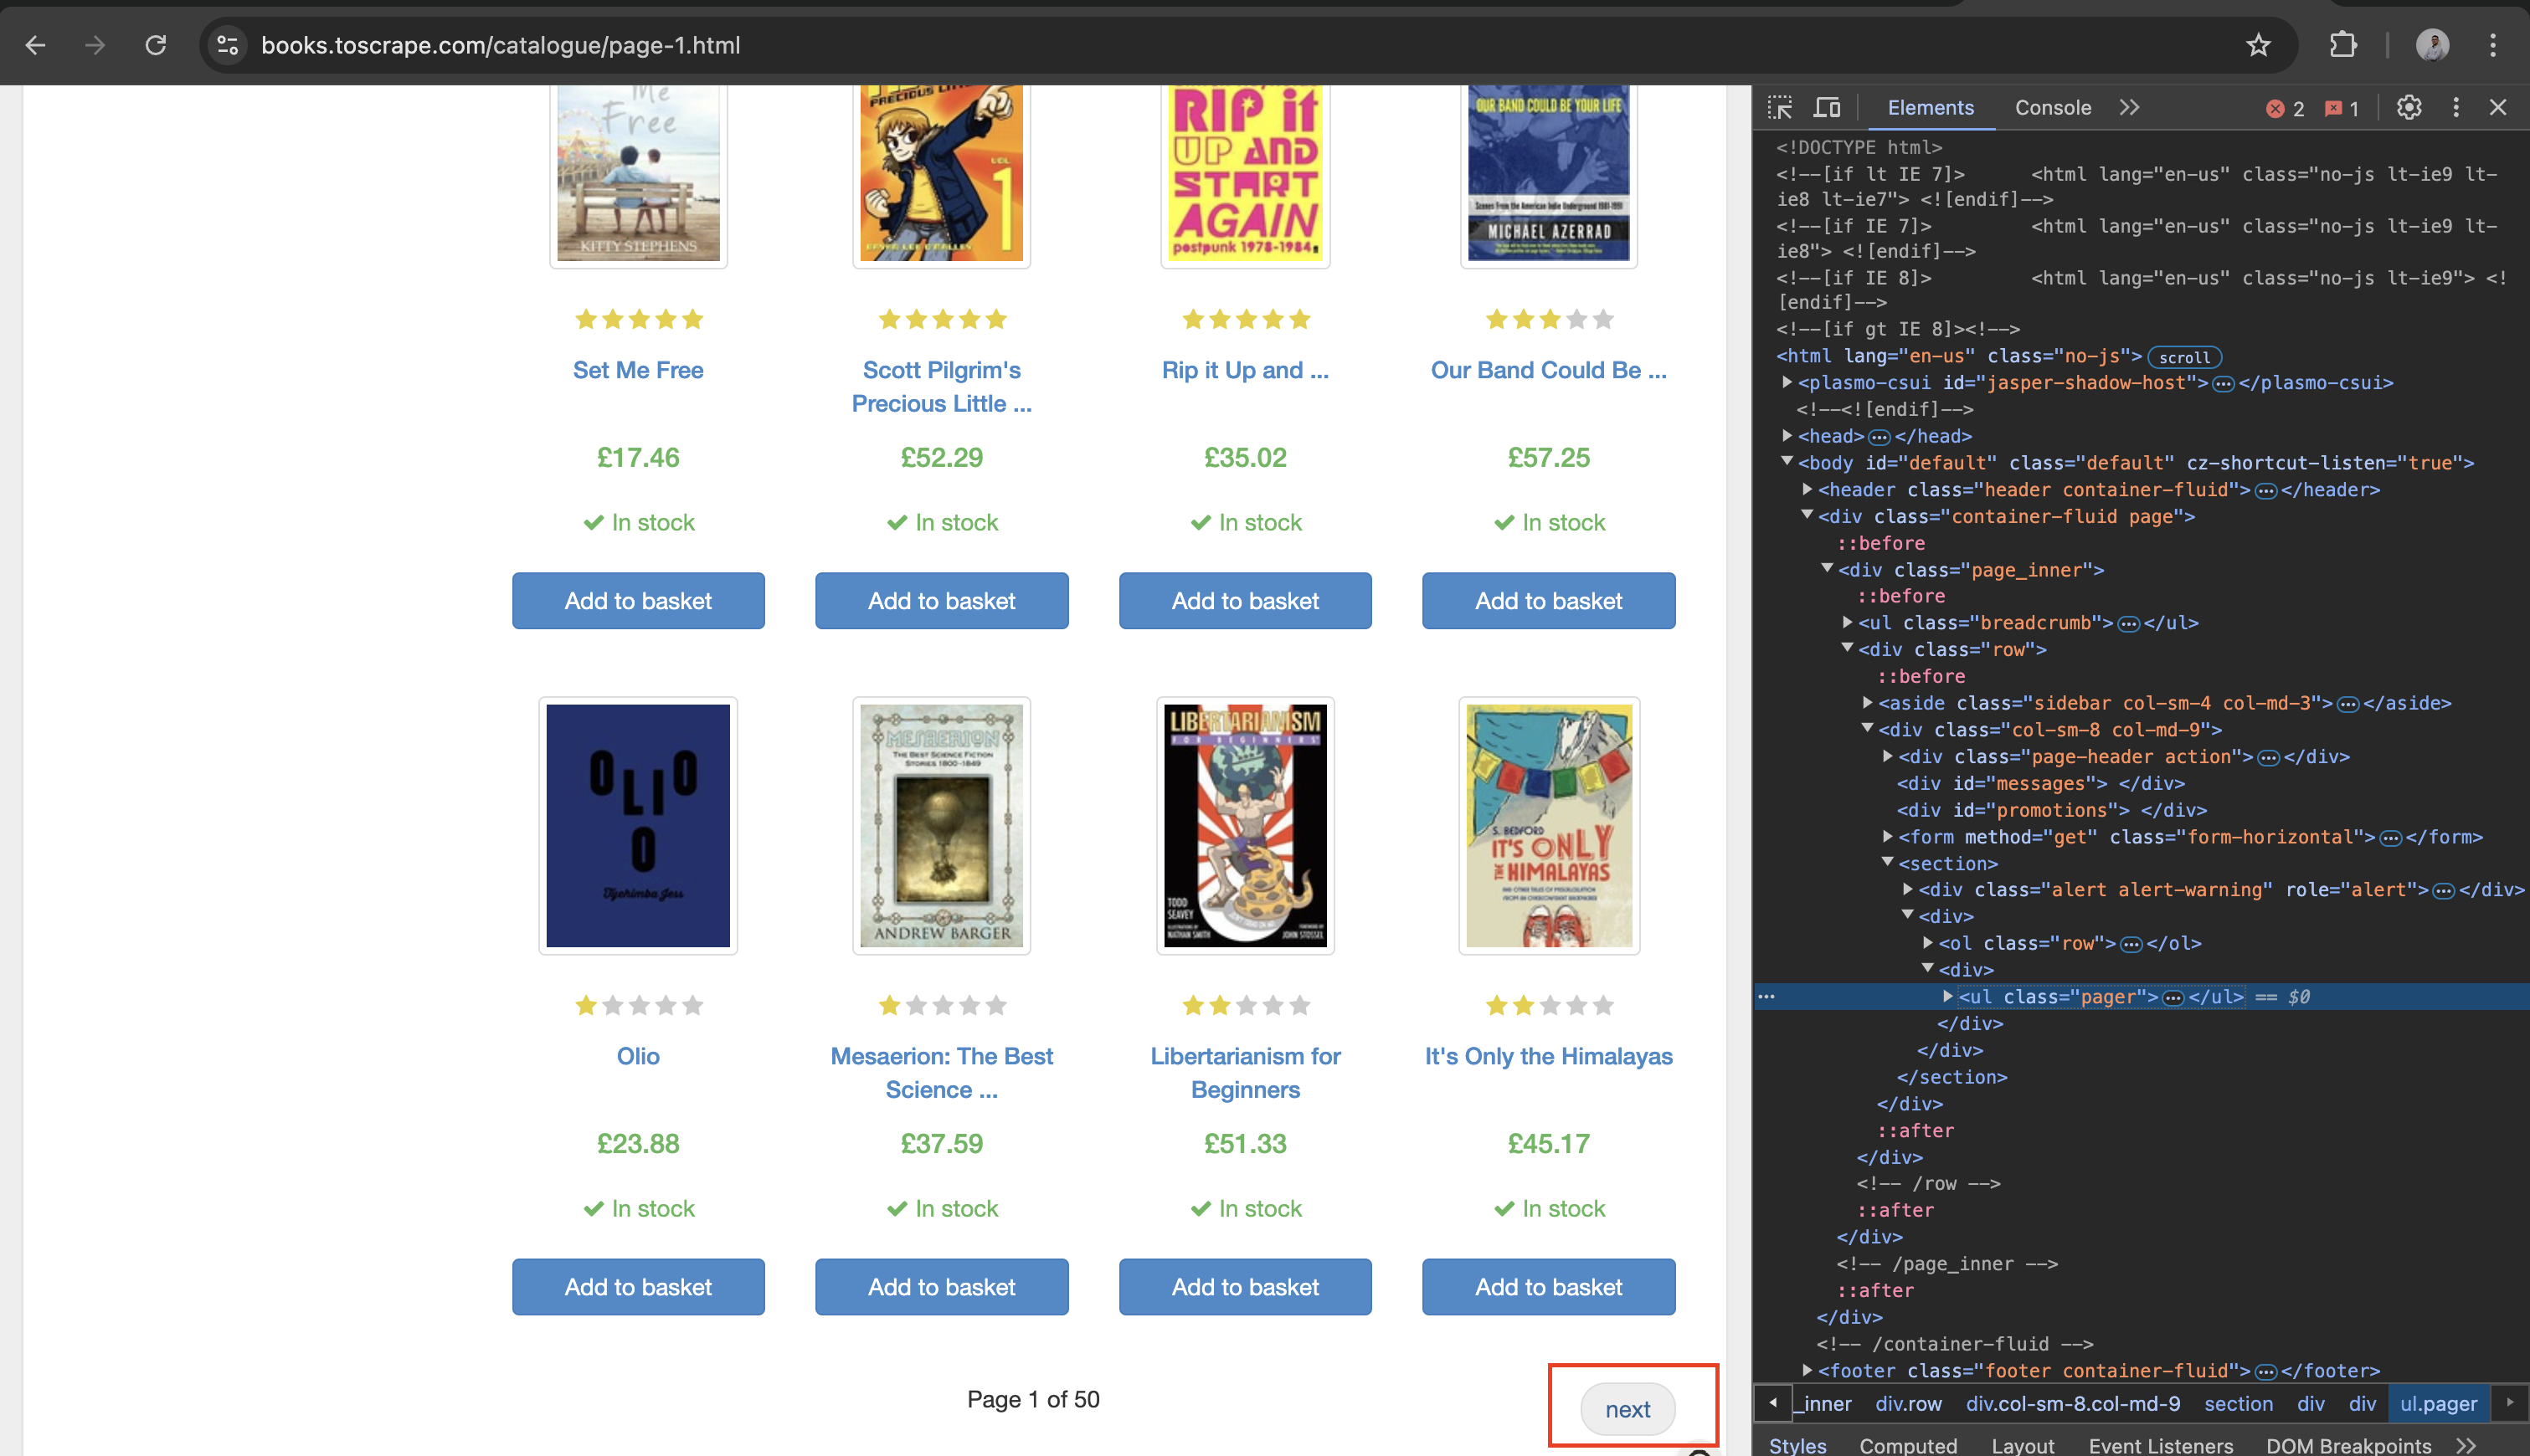Open the browser profile avatar

pos(2432,45)
